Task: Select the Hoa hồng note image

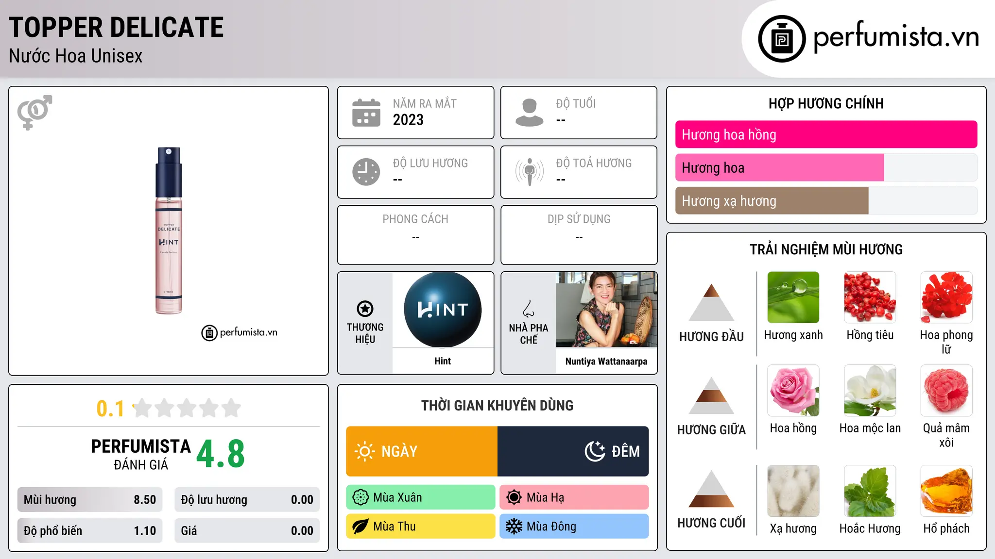Action: click(x=793, y=391)
